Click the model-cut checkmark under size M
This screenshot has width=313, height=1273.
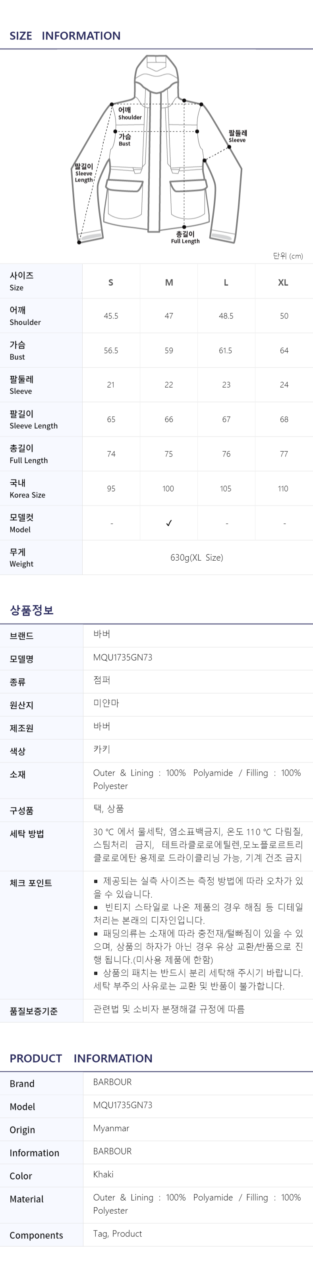tap(168, 523)
